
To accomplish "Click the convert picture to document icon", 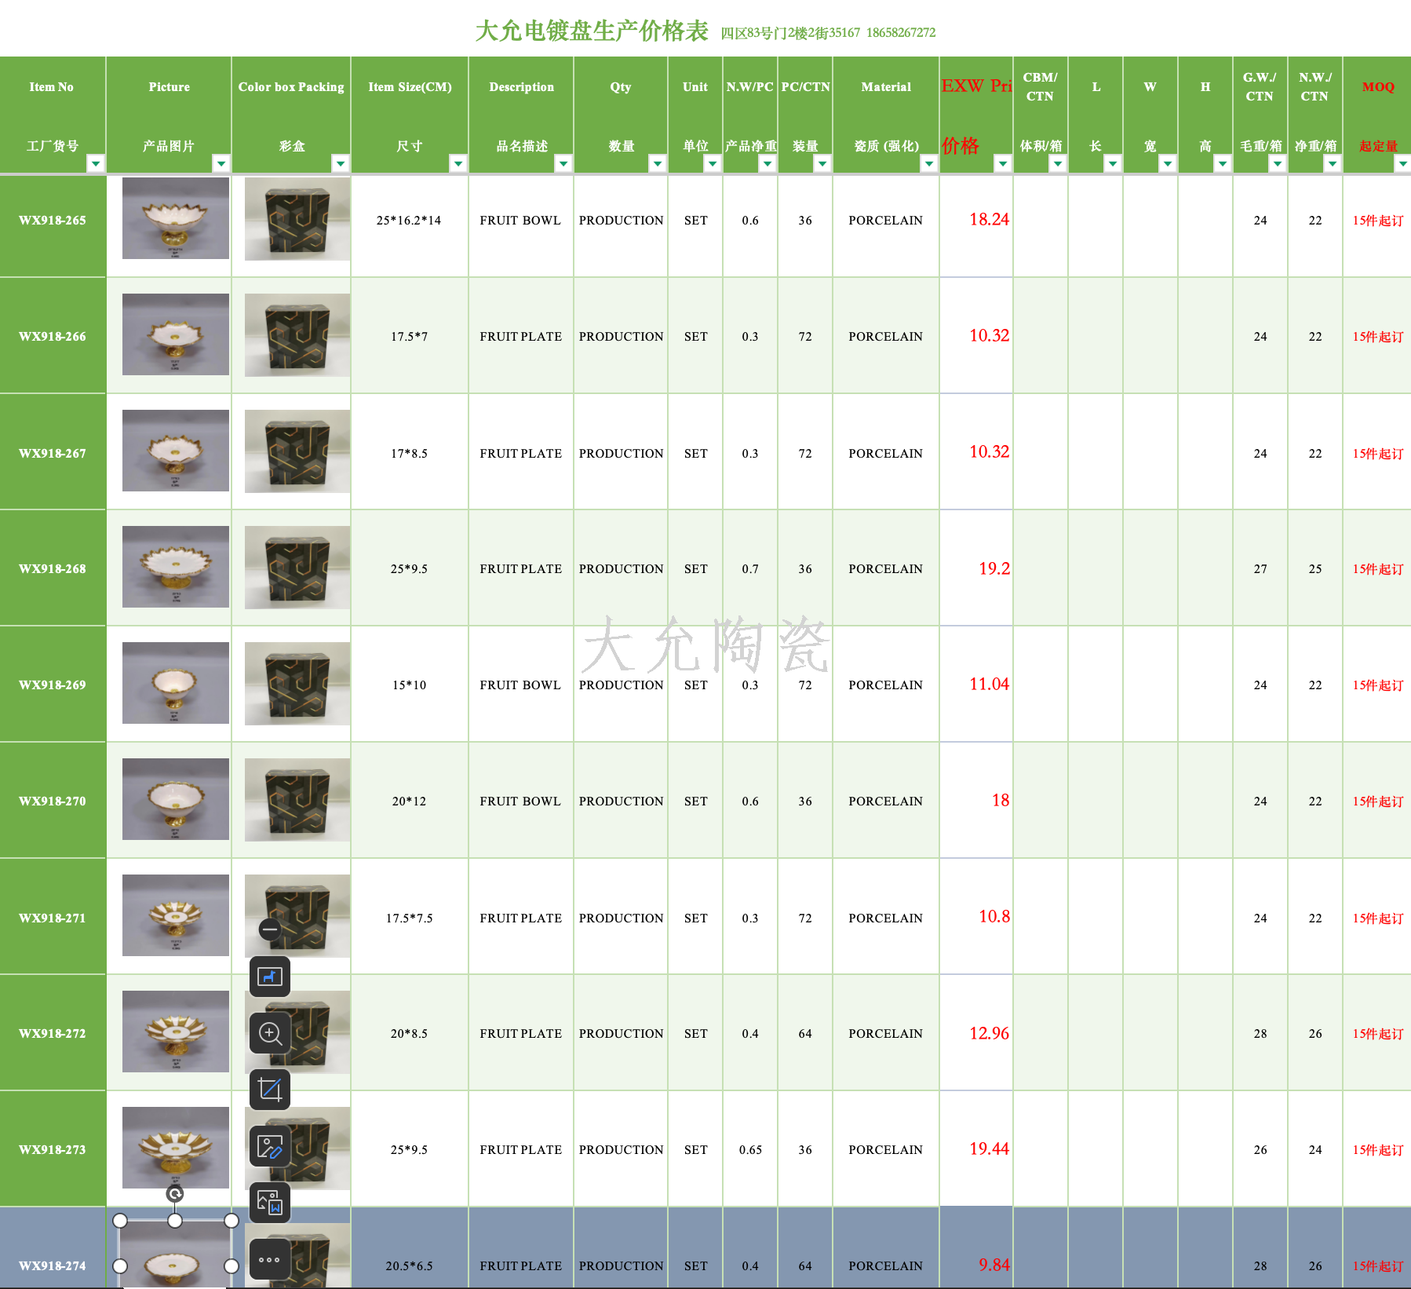I will (x=270, y=1203).
